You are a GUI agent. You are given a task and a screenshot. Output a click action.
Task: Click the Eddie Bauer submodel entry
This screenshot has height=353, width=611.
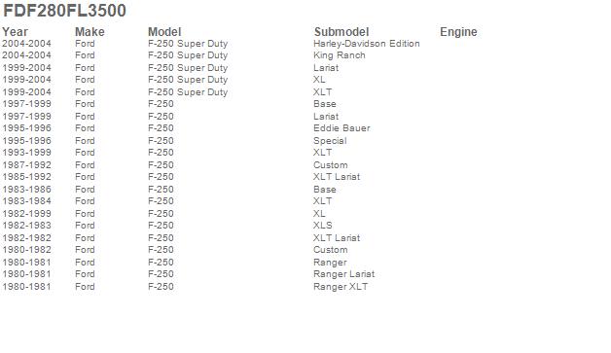pyautogui.click(x=341, y=128)
